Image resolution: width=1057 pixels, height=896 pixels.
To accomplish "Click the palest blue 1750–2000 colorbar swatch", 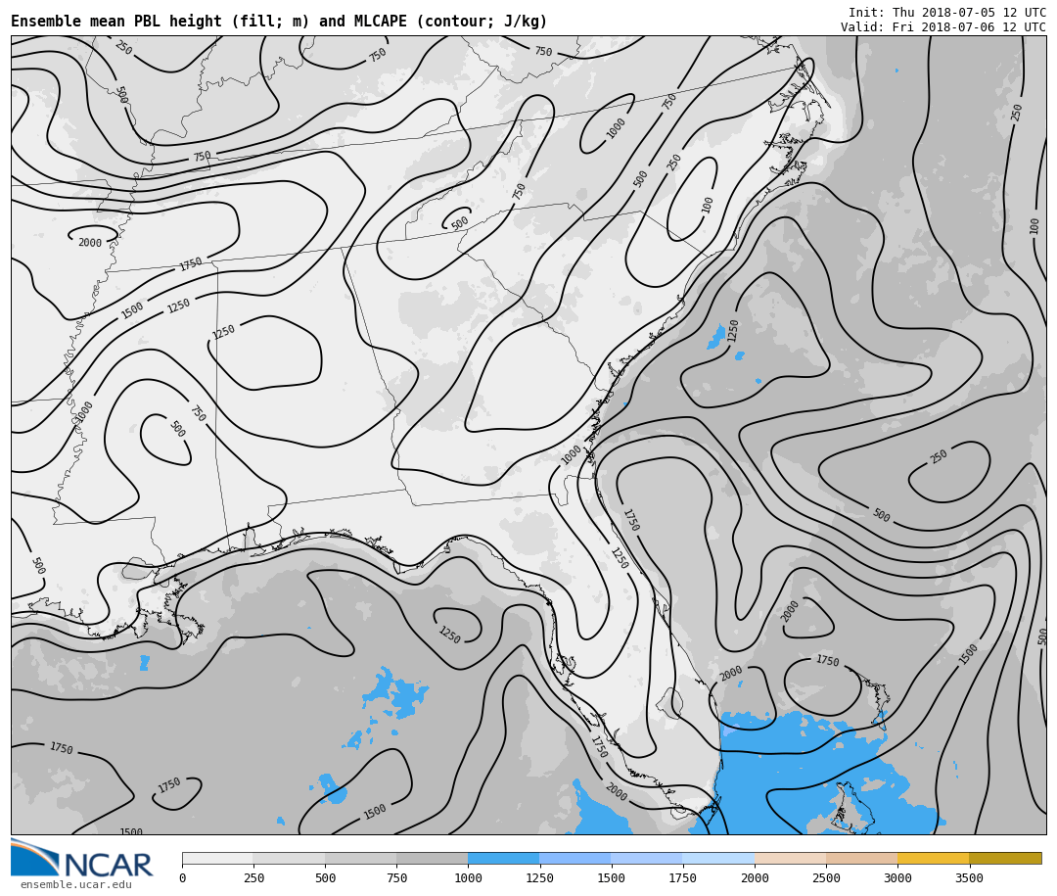I will pos(718,858).
